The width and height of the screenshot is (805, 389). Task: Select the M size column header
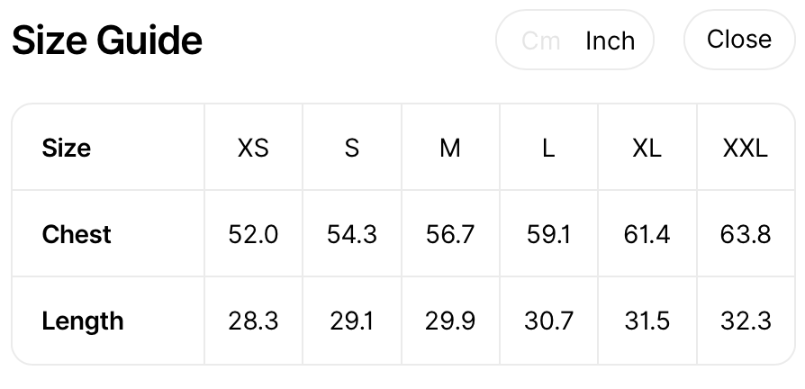point(450,149)
